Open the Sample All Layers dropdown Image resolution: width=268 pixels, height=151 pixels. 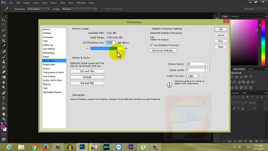(79, 9)
